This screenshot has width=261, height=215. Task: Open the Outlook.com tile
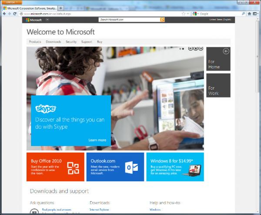point(115,167)
